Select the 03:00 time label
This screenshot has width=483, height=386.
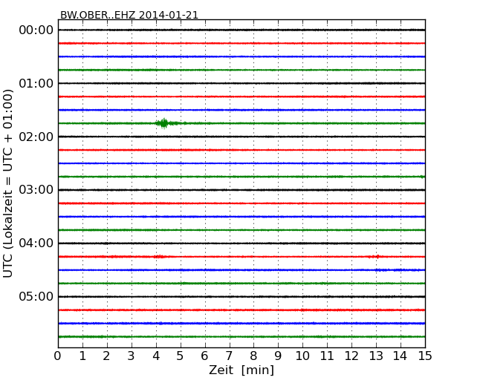[36, 190]
